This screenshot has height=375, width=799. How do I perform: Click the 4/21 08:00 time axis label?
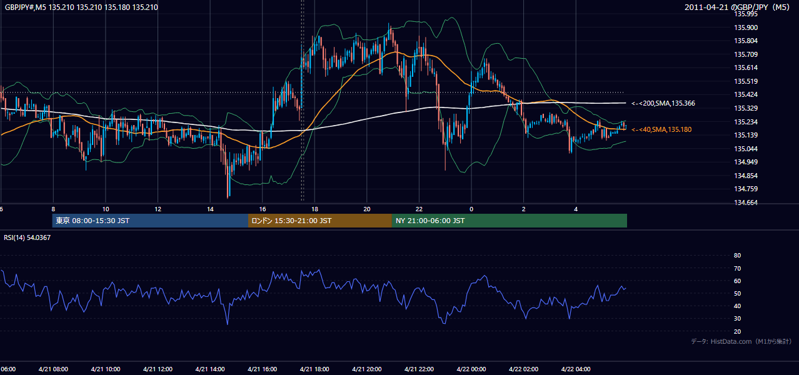53,369
